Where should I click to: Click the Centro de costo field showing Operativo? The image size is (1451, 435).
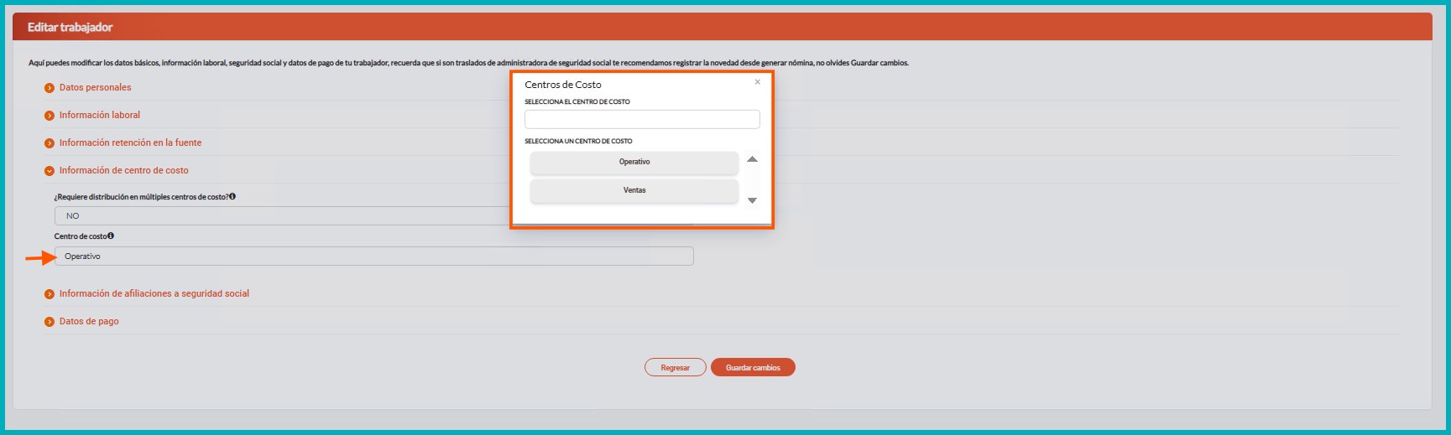[x=373, y=256]
